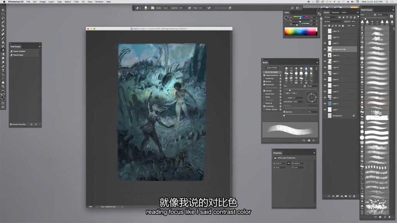Image resolution: width=397 pixels, height=223 pixels.
Task: Open the Image menu
Action: (x=42, y=2)
